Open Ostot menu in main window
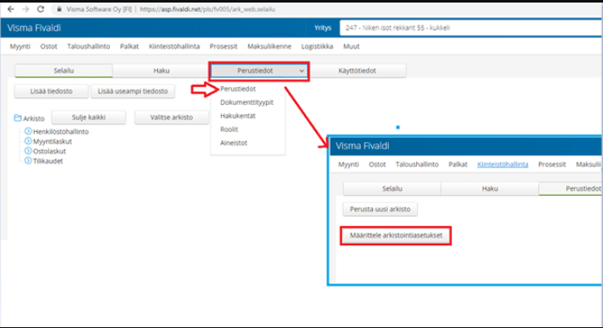The image size is (603, 328). [x=49, y=47]
